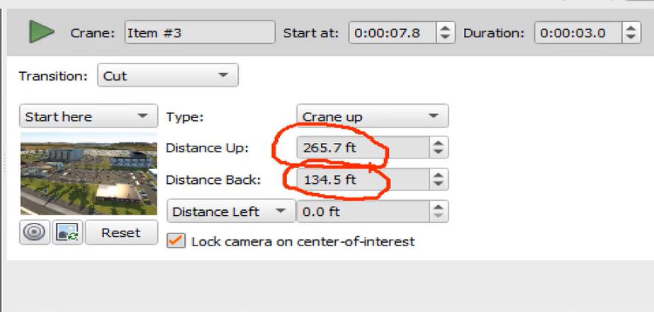Screen dimensions: 654x312
Task: Click the Duration time field
Action: pos(578,32)
